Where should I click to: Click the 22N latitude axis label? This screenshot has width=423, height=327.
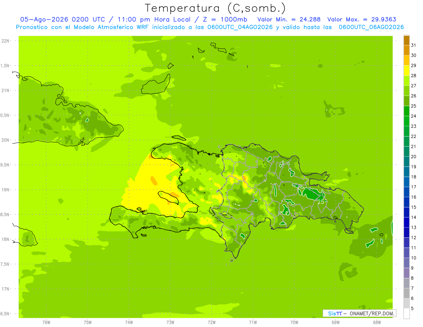5,41
